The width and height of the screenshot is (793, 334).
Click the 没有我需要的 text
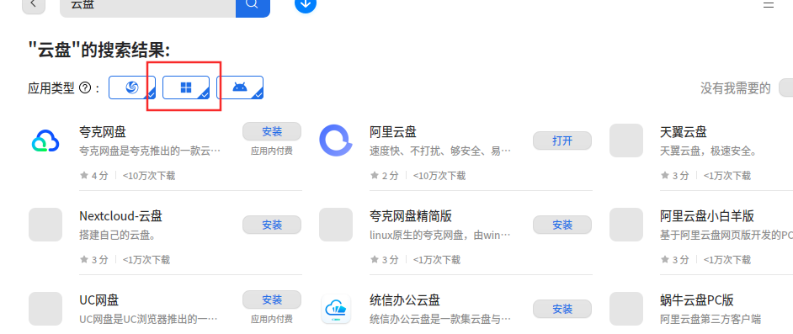tap(736, 88)
